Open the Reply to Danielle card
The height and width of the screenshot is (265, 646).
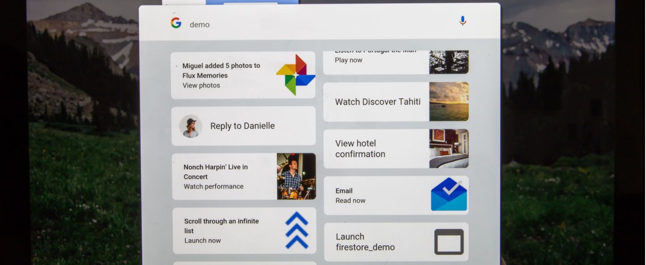click(x=242, y=126)
